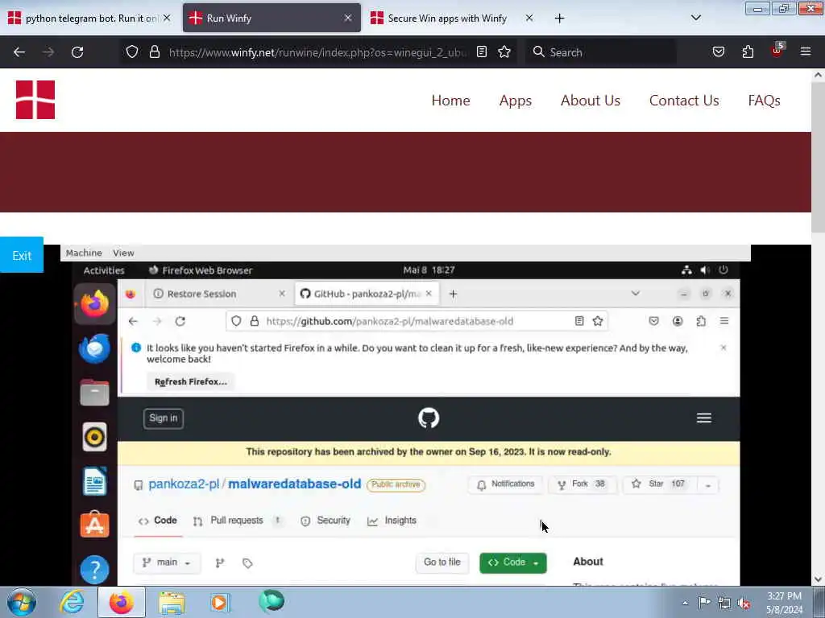Click the Refresh Firefox… button
This screenshot has height=618, width=825.
click(190, 381)
